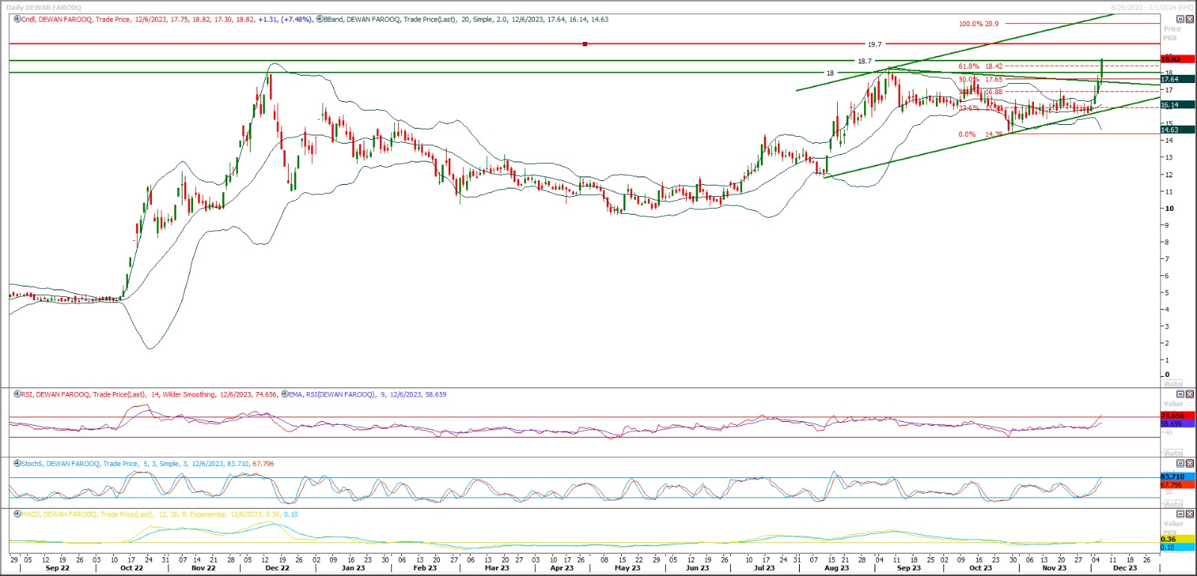The width and height of the screenshot is (1197, 576).
Task: Toggle Auto scale on the Stochastic axis
Action: (x=1173, y=504)
